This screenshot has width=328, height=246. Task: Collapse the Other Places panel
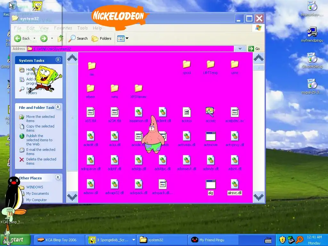pyautogui.click(x=58, y=177)
